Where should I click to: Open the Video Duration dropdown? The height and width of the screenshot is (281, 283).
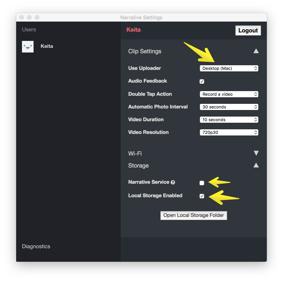point(229,120)
